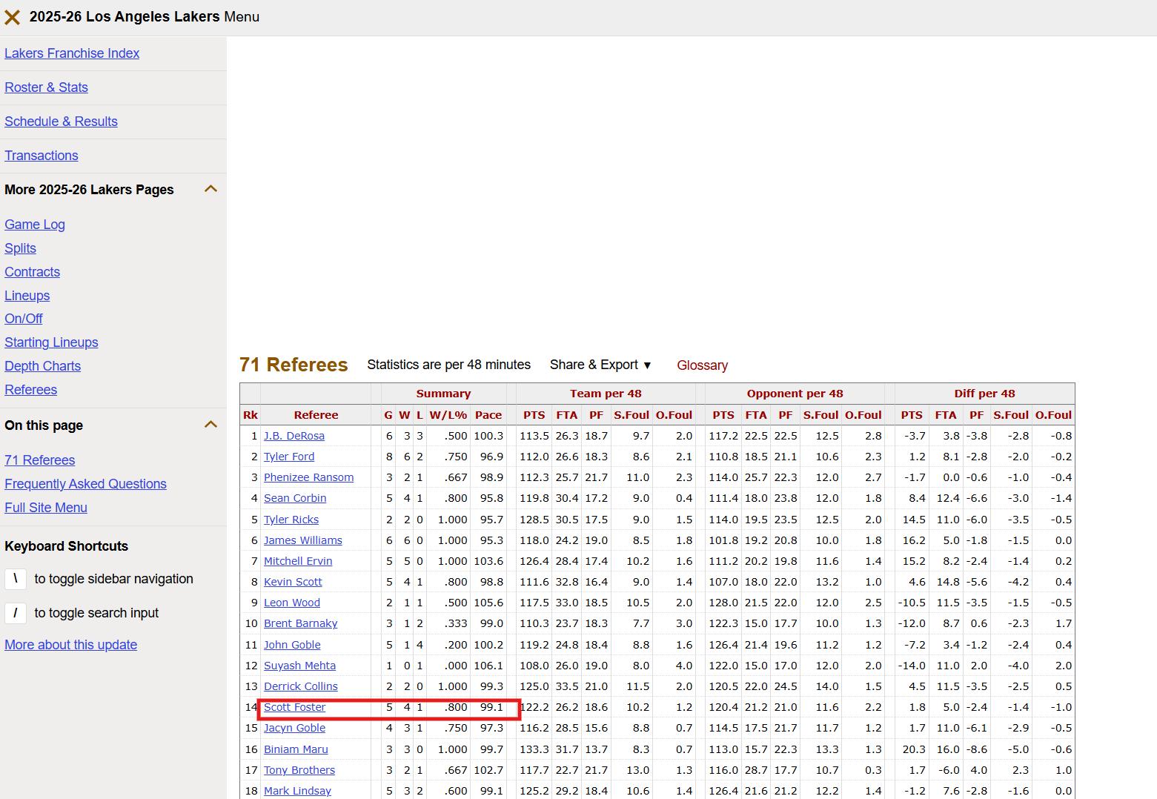Open the Splits page
Screen dimensions: 1157x799
point(20,248)
